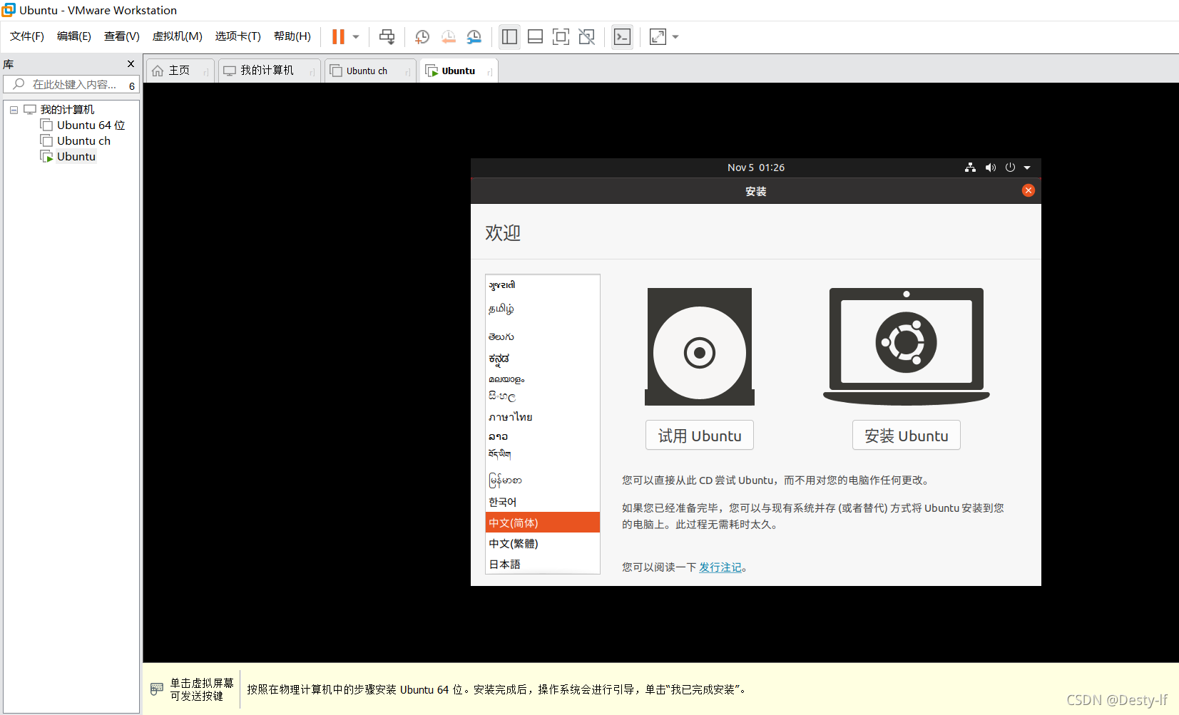Image resolution: width=1179 pixels, height=715 pixels.
Task: Open the console view icon
Action: tap(622, 36)
